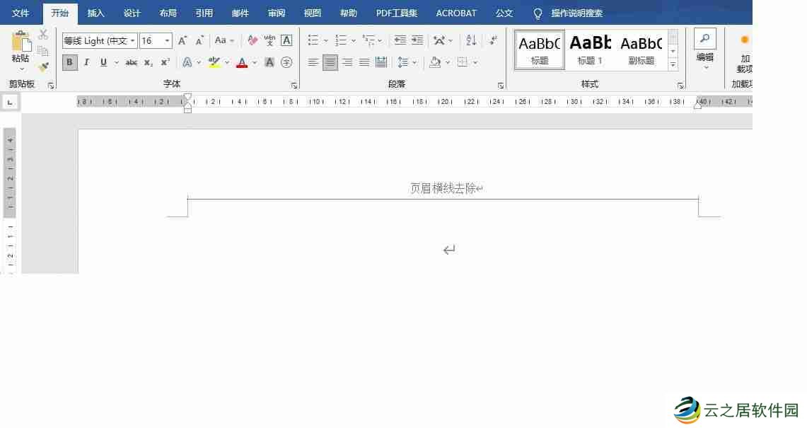This screenshot has width=807, height=428.
Task: Select the strikethrough icon
Action: [x=131, y=62]
